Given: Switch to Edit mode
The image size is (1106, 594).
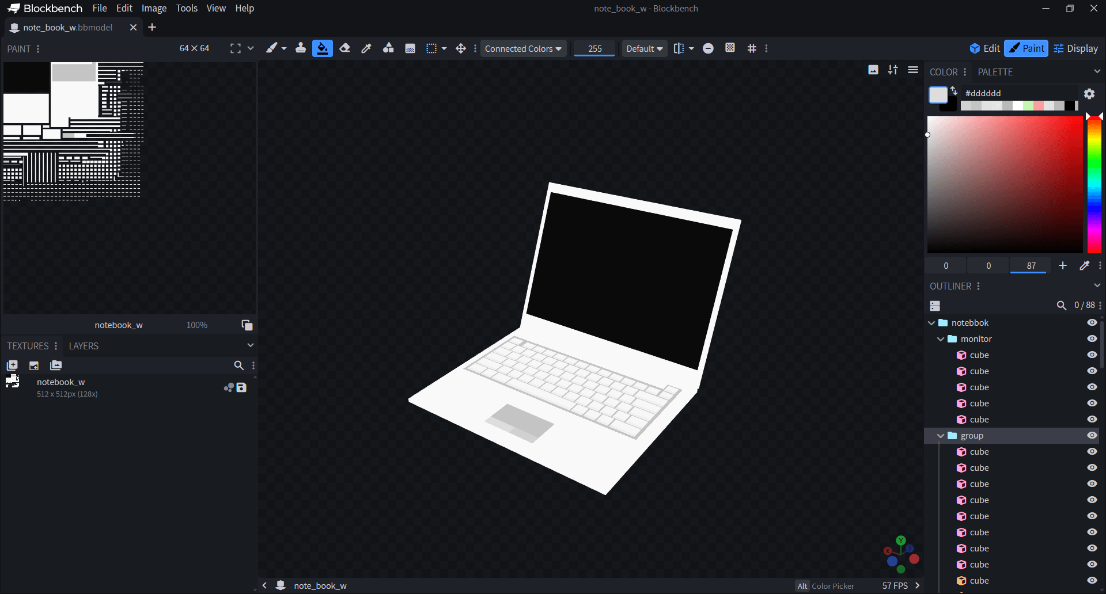Looking at the screenshot, I should (x=984, y=48).
